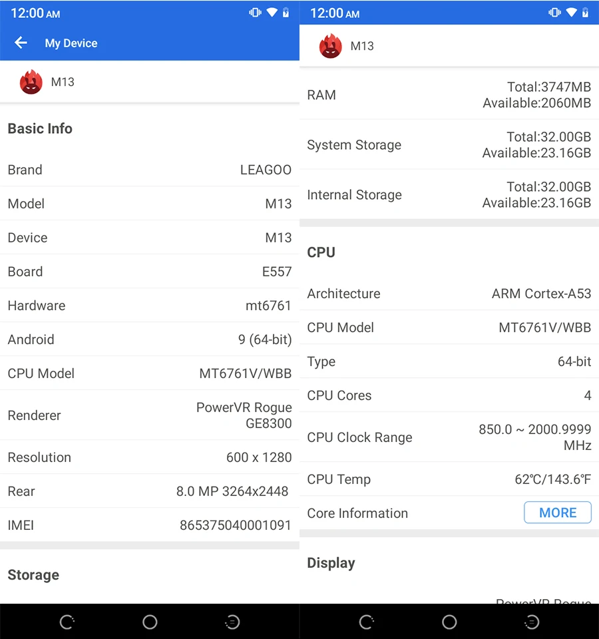Select the CPU Clock Range value
599x639 pixels.
tap(535, 437)
